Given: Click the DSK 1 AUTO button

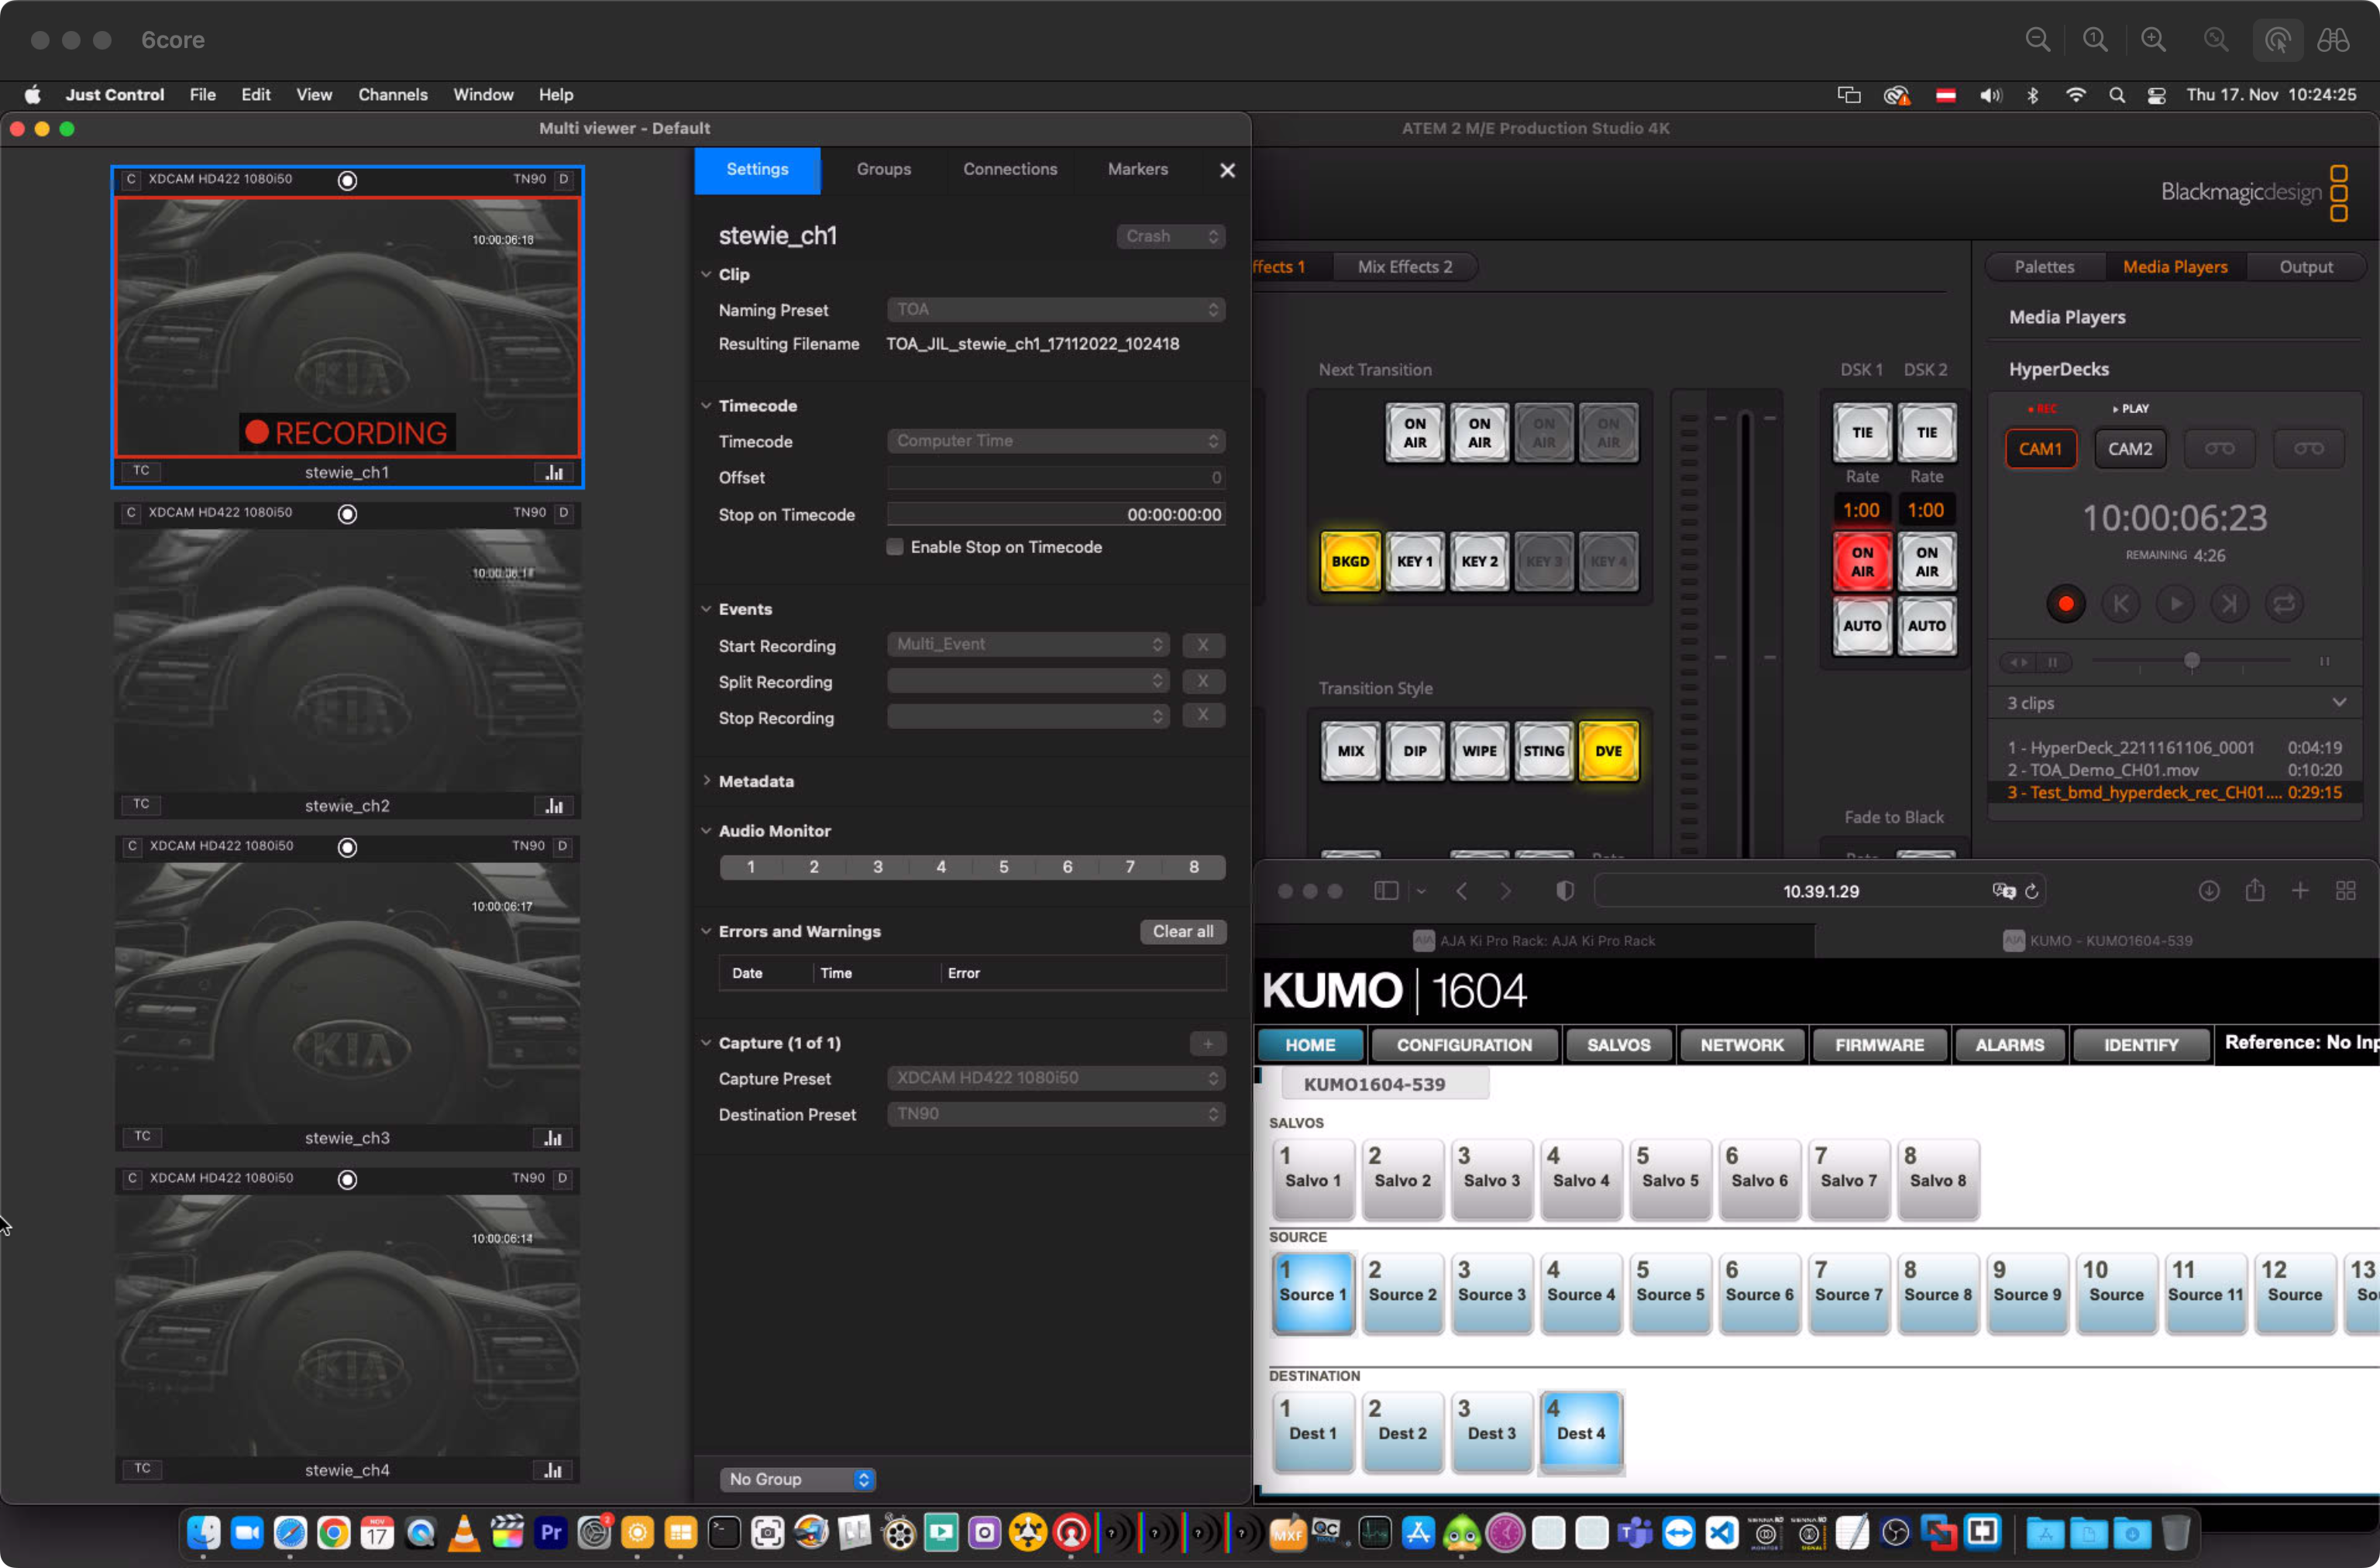Looking at the screenshot, I should click(x=1861, y=626).
